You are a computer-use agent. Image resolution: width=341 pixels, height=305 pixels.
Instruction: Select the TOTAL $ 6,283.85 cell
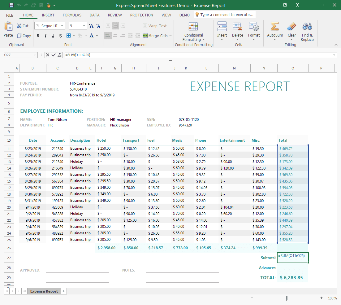click(x=293, y=277)
